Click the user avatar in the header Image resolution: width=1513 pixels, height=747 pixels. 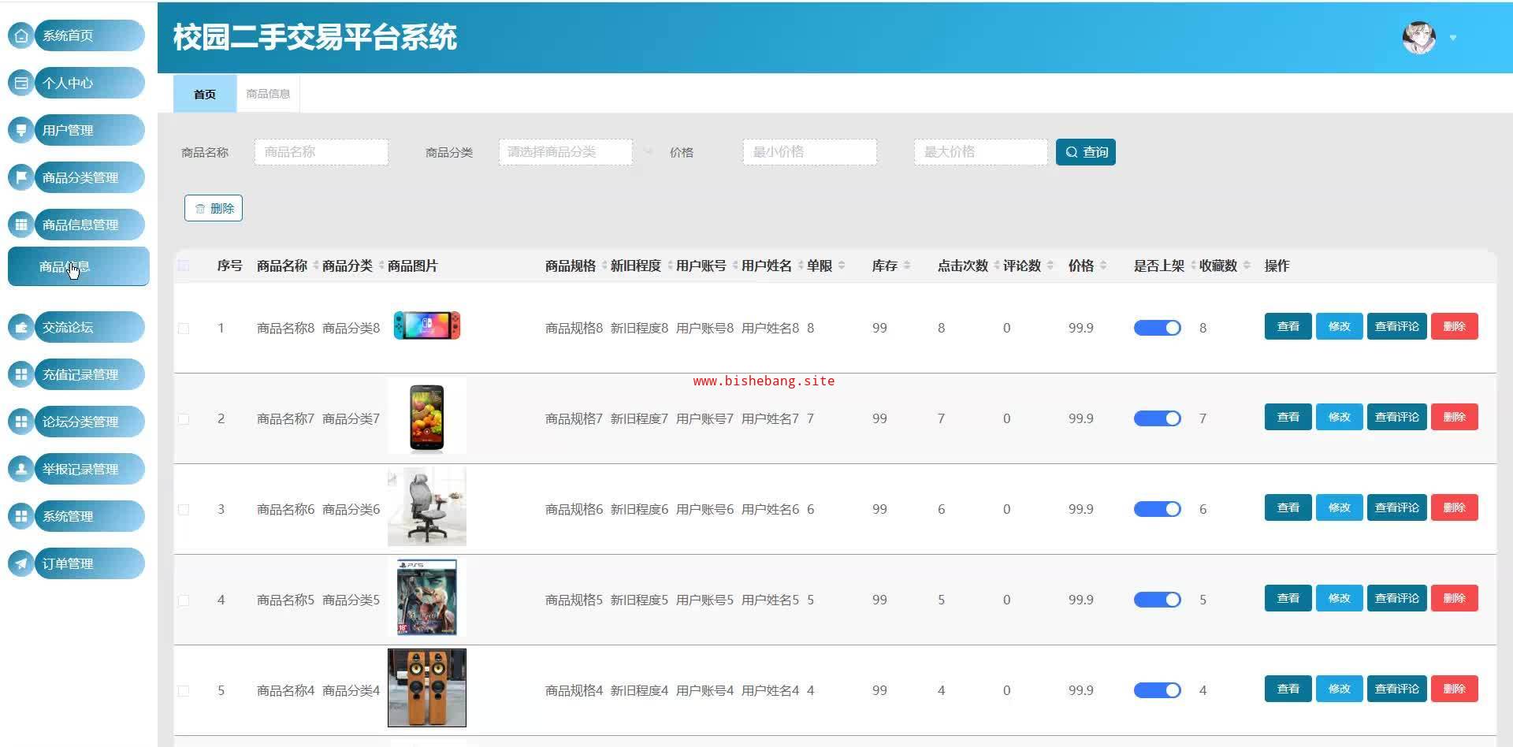[x=1418, y=37]
